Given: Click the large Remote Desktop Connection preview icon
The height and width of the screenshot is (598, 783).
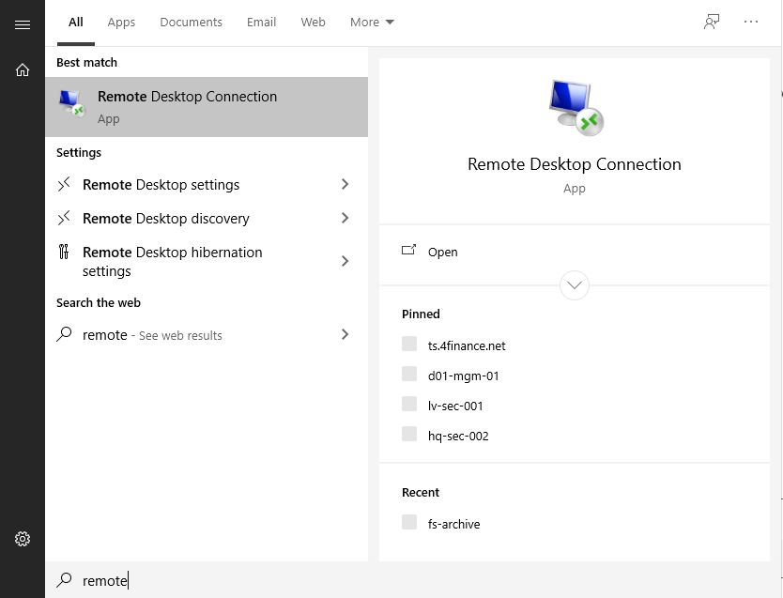Looking at the screenshot, I should pyautogui.click(x=576, y=107).
